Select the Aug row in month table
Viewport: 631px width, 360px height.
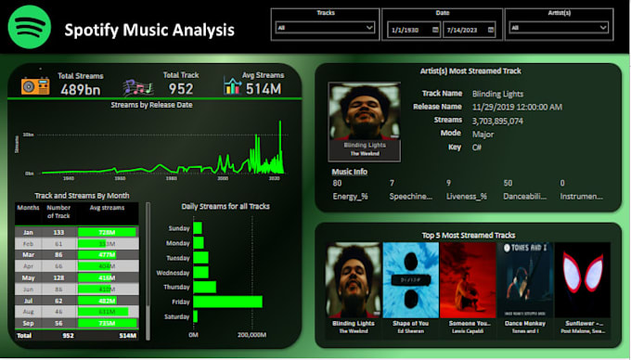77,312
